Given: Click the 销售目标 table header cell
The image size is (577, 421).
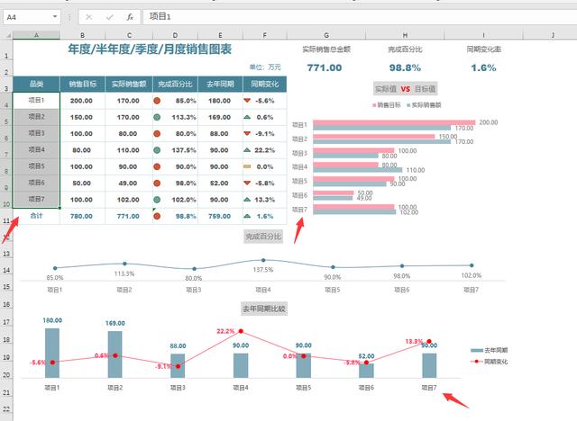Looking at the screenshot, I should [x=82, y=84].
